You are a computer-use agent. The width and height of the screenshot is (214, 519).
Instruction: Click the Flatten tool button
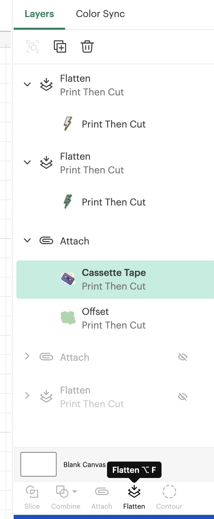coord(134,492)
